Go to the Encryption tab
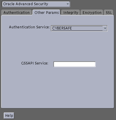The height and width of the screenshot is (120, 116). (x=92, y=13)
